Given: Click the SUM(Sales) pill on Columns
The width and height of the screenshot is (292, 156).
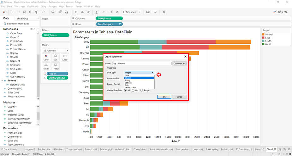Looking at the screenshot, I should coord(109,18).
